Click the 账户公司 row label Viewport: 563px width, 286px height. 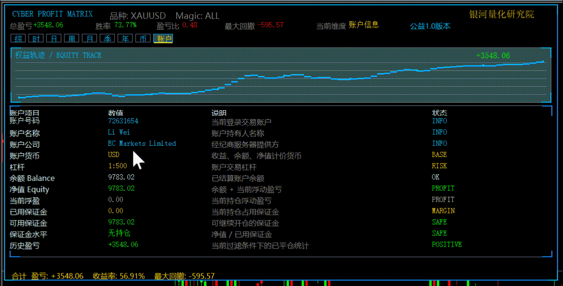pos(24,144)
